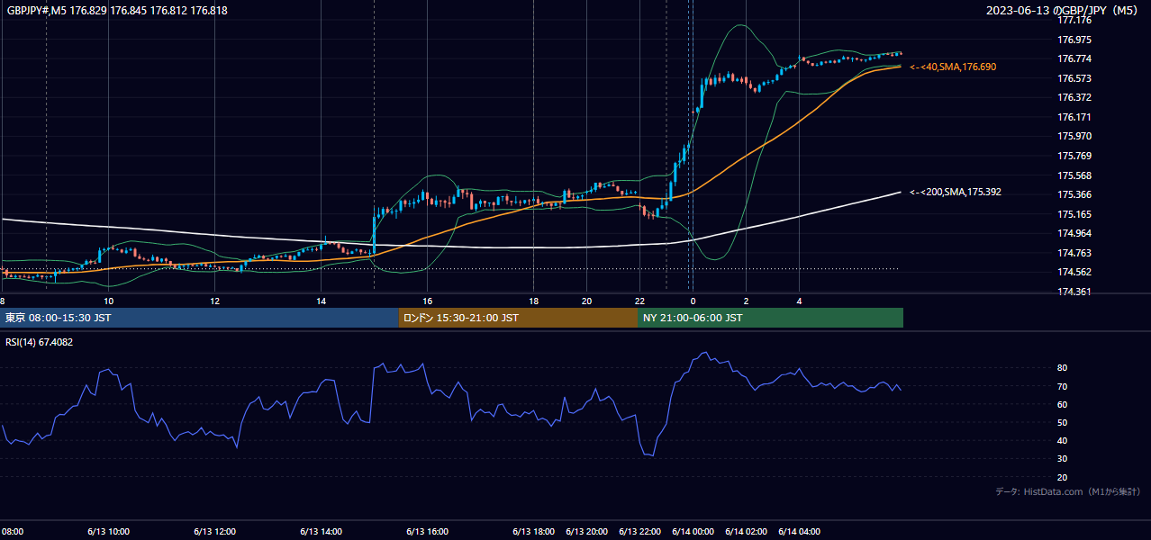Click price axis value 176.372

(1075, 98)
